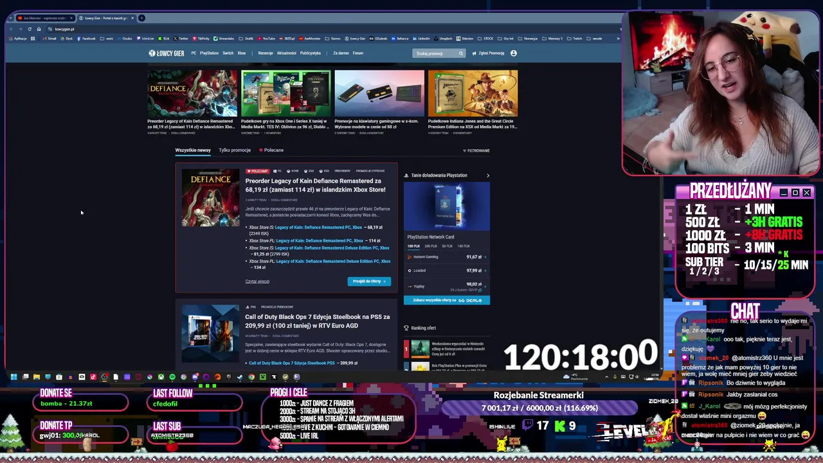Click the search magnifier icon on Łowcy Gier
Viewport: 823px width, 463px height.
coord(460,53)
